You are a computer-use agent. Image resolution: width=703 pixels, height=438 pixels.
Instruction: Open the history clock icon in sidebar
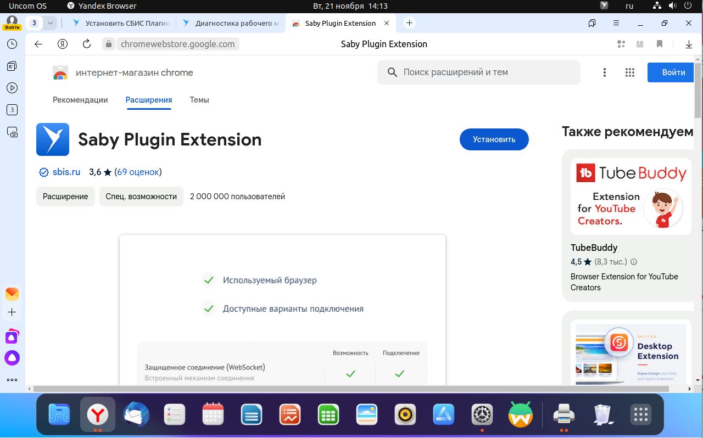coord(12,44)
